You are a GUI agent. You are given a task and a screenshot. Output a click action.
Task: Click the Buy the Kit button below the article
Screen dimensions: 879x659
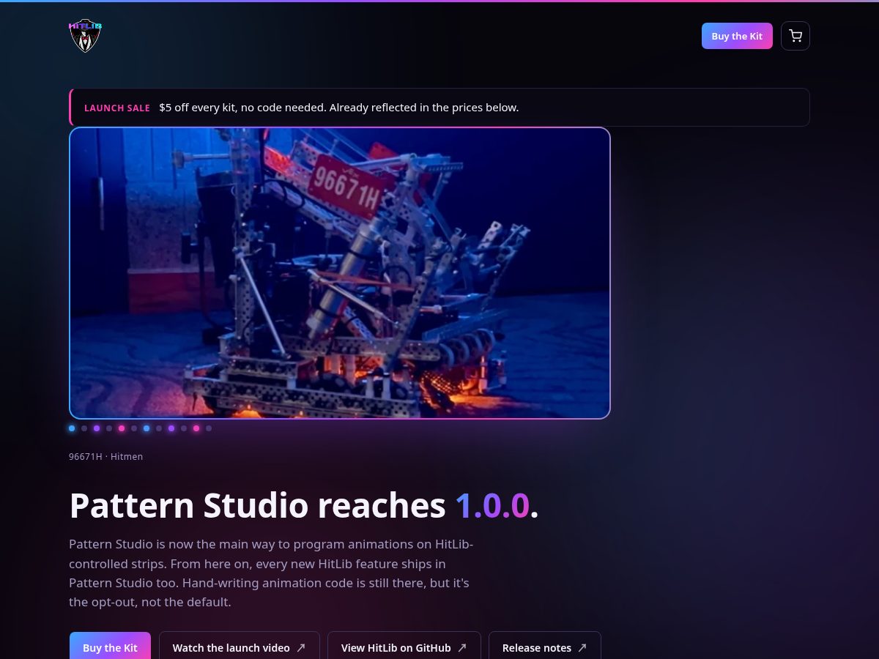click(110, 647)
